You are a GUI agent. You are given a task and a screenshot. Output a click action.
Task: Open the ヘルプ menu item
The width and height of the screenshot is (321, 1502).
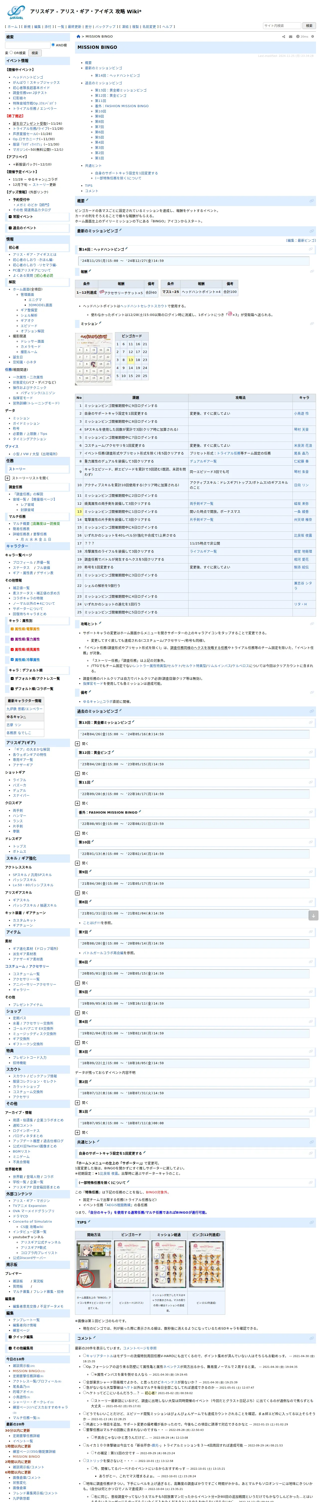(167, 26)
